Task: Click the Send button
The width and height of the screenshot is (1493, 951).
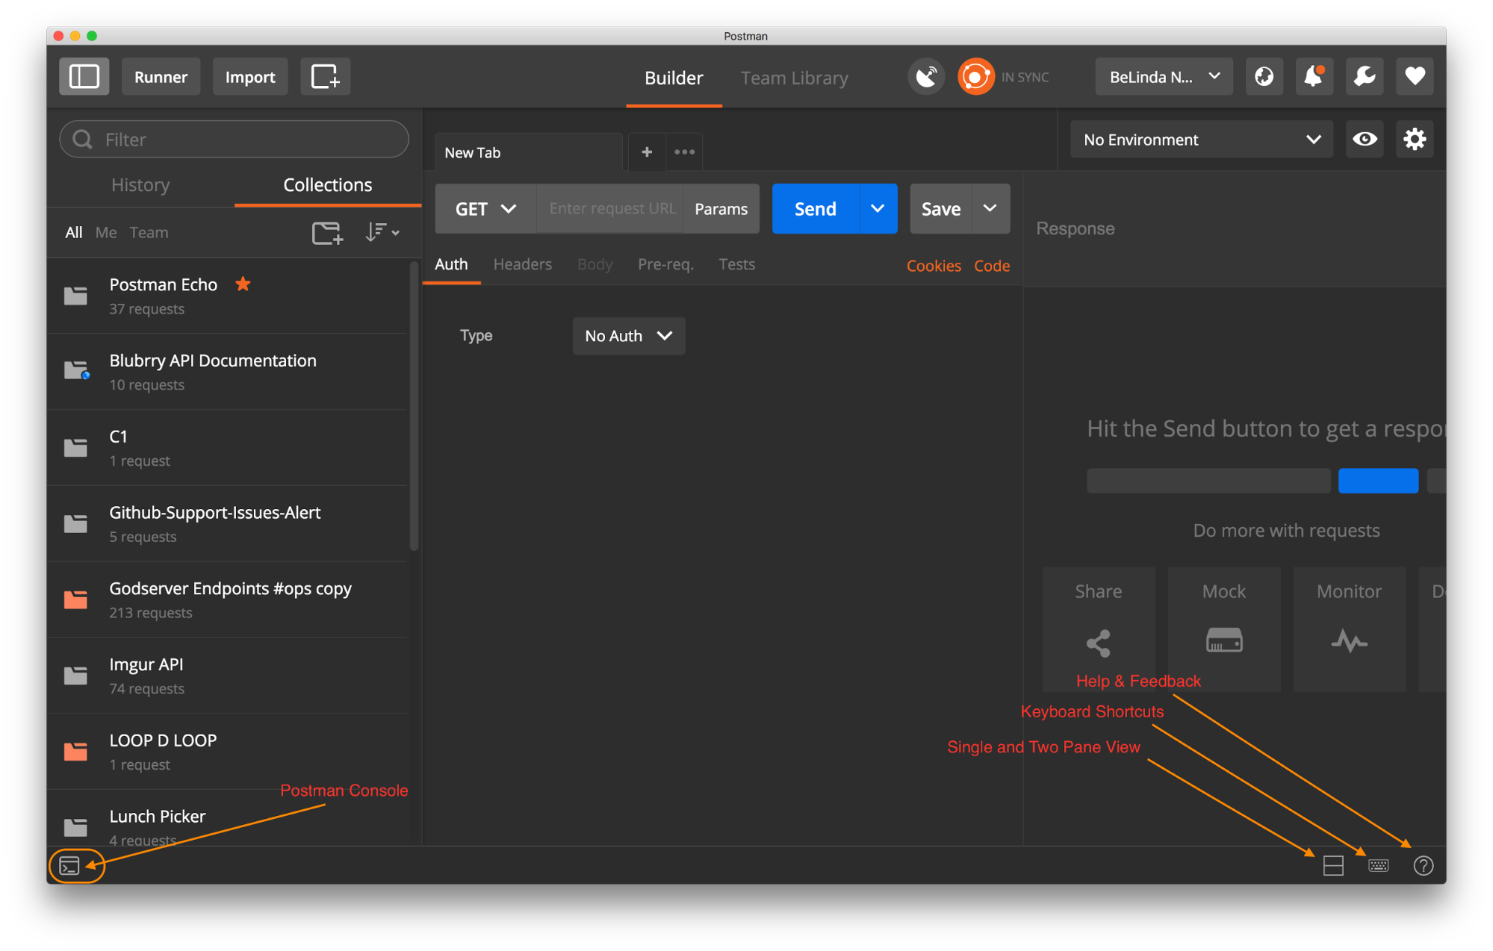Action: (817, 209)
